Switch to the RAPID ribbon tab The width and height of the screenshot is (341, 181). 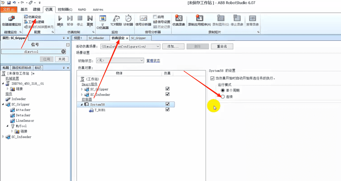click(82, 9)
